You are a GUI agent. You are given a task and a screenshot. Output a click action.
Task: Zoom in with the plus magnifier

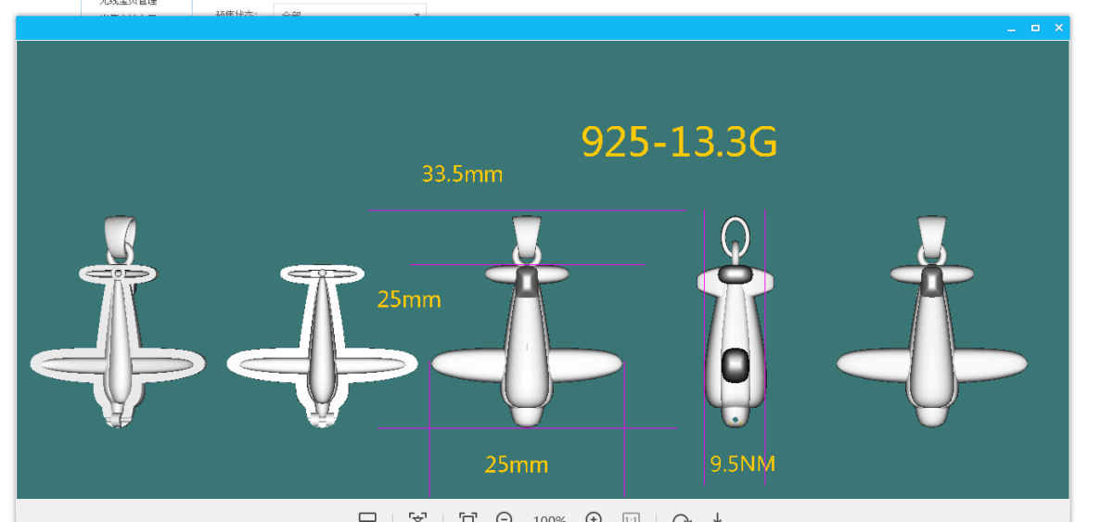click(594, 517)
